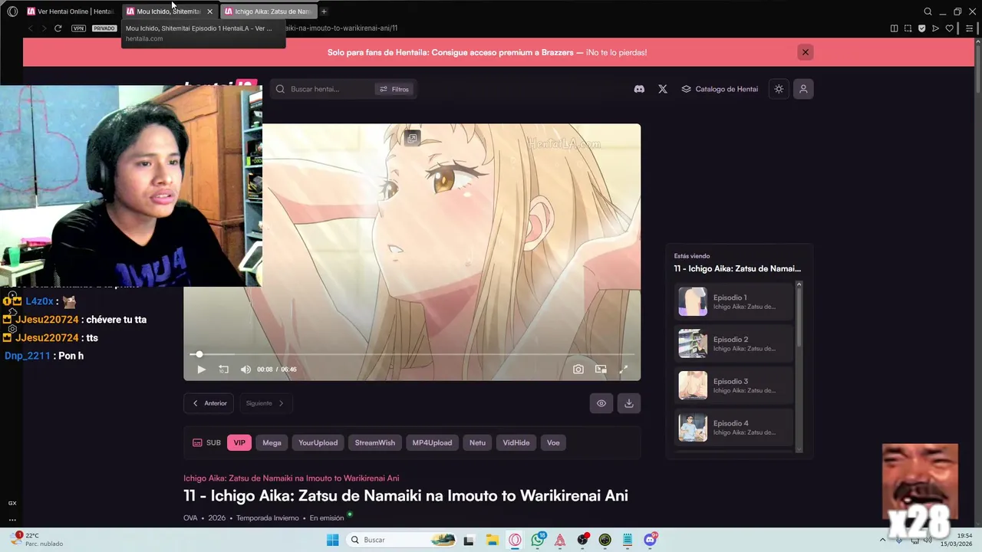Close the pink premium promo banner
Image resolution: width=982 pixels, height=552 pixels.
(805, 52)
